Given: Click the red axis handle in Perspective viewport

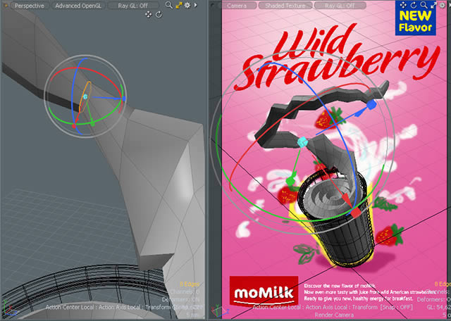Looking at the screenshot, I should (x=73, y=126).
